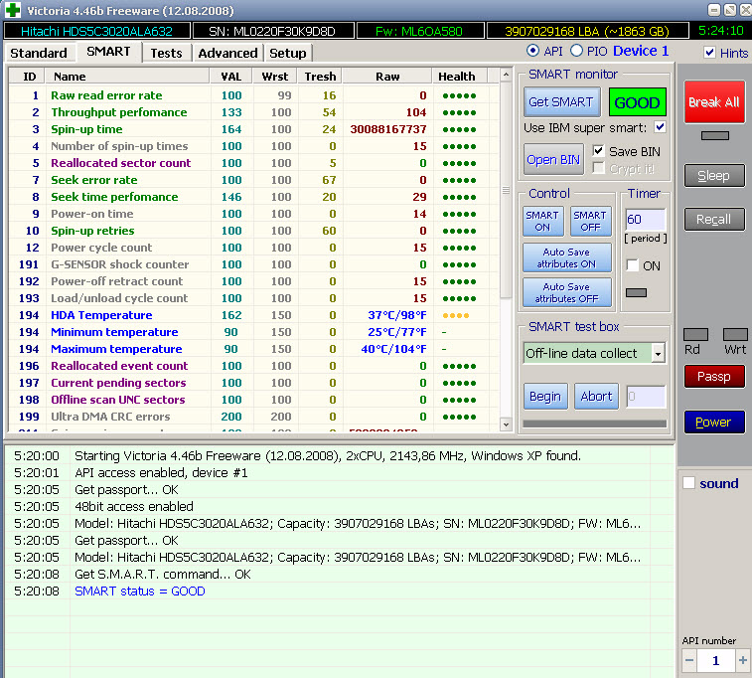This screenshot has height=678, width=752.
Task: Click the green cross Victoria app icon
Action: pos(12,10)
